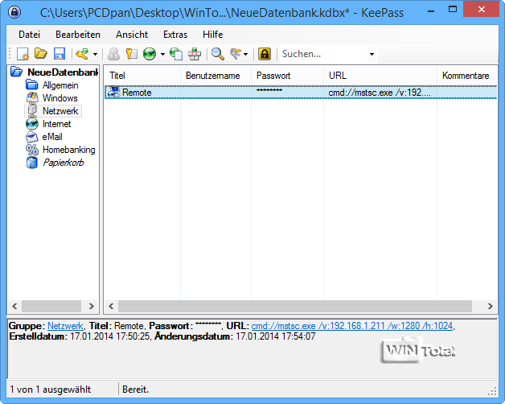
Task: Click the Erstelldatum value 17.01.2014 17:50:25
Action: point(110,336)
